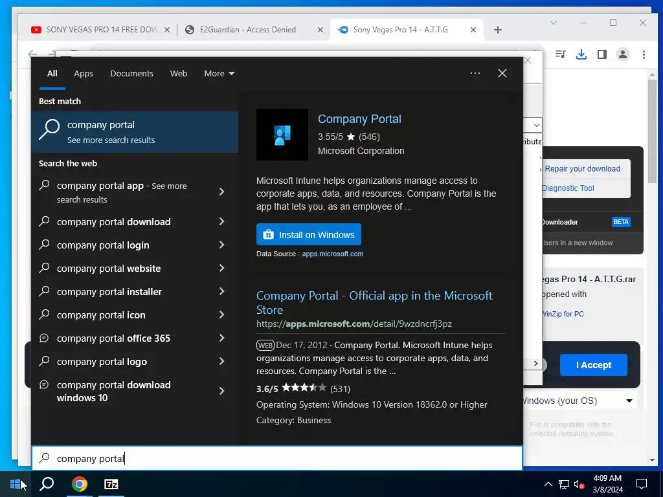Select the All search filter tab
Screen dimensions: 663x497
(52, 74)
